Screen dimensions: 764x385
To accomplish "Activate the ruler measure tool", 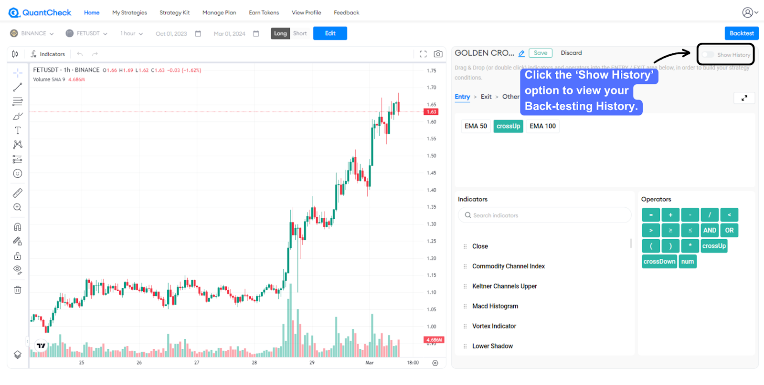I will 18,193.
